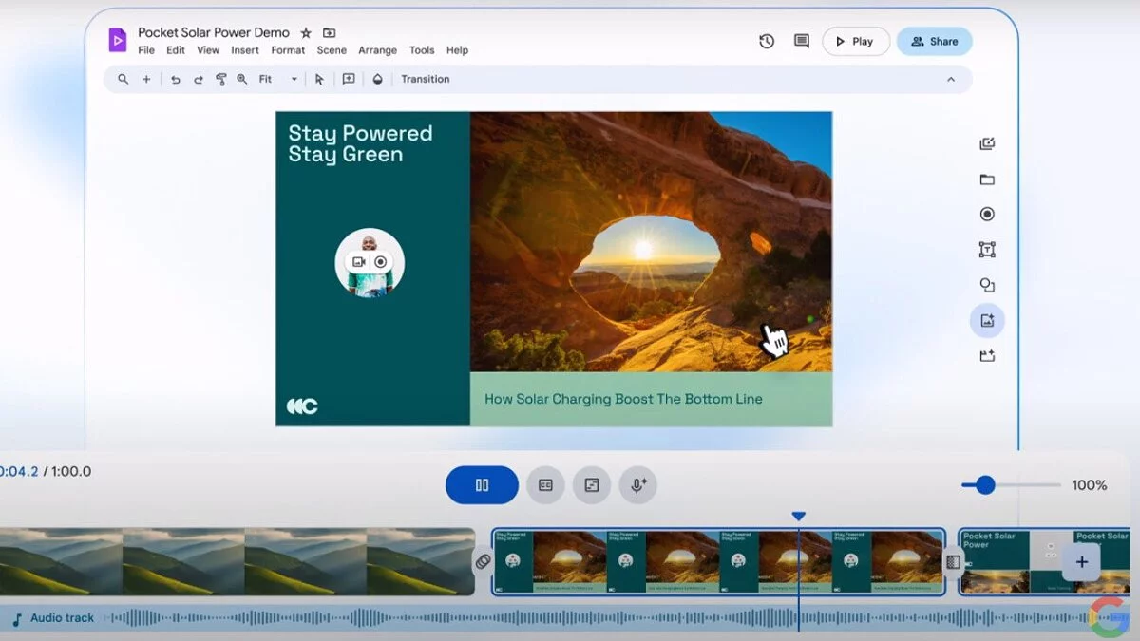This screenshot has width=1140, height=641.
Task: Toggle closed captions button
Action: coord(545,485)
